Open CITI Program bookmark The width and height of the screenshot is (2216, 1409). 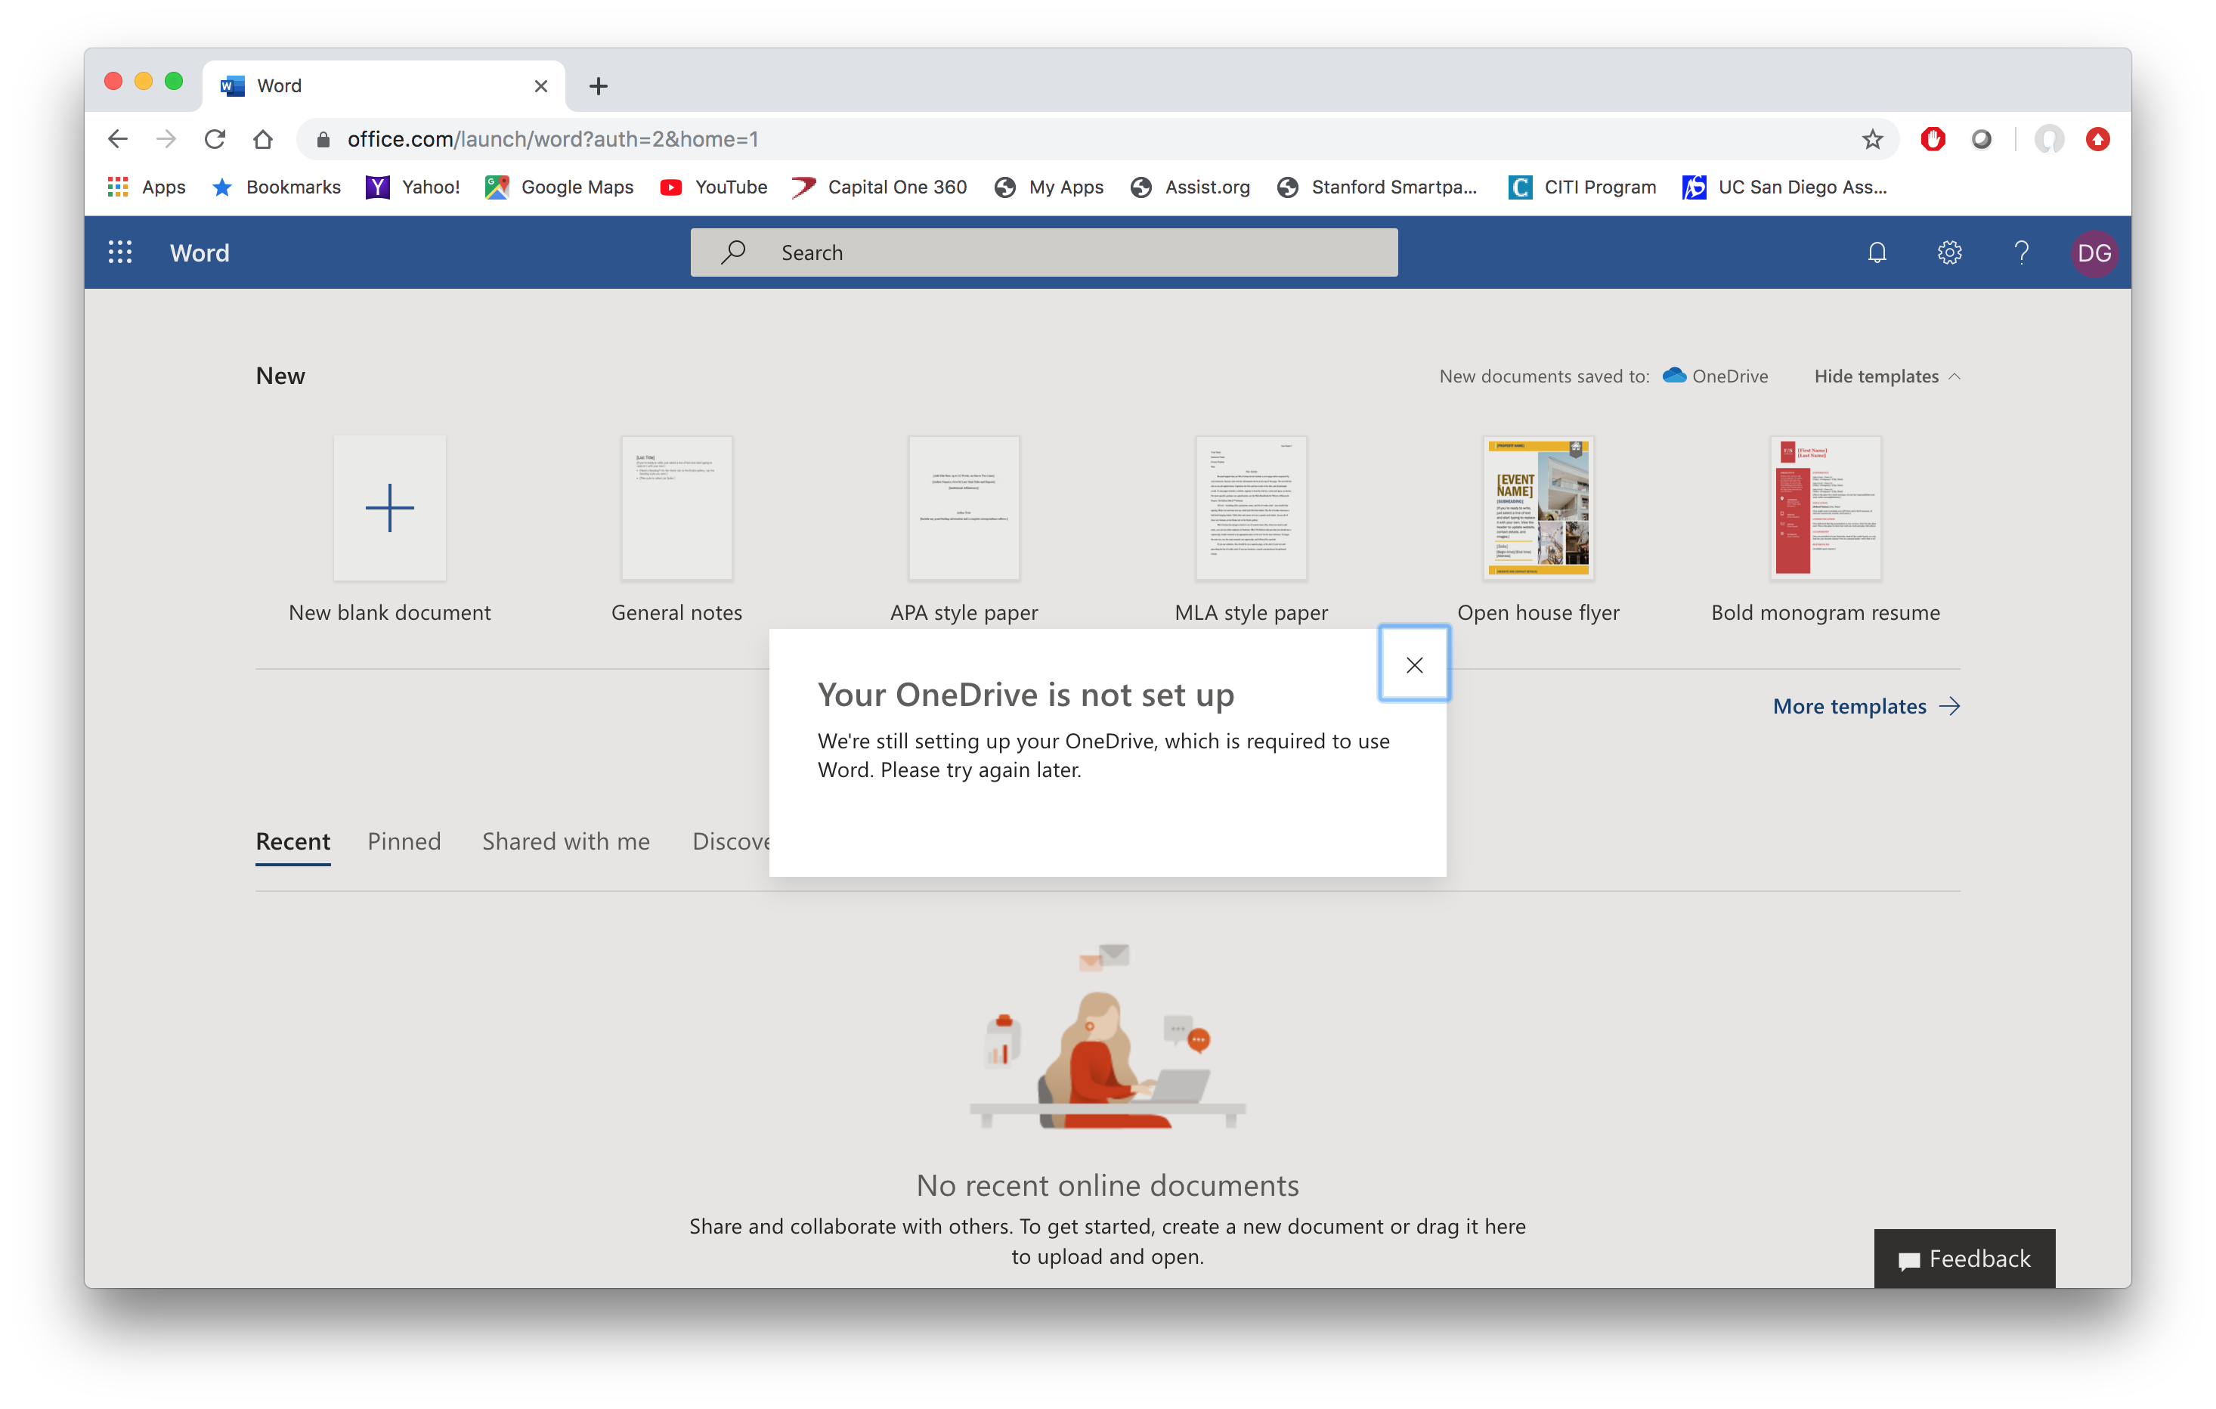pos(1581,187)
